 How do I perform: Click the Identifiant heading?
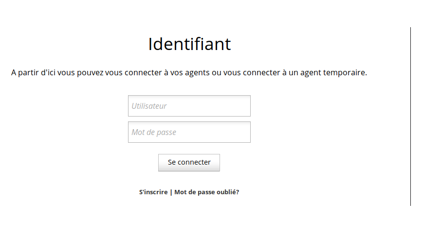(x=189, y=44)
